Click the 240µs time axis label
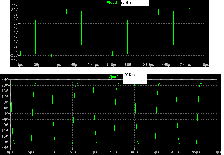 pos(167,65)
